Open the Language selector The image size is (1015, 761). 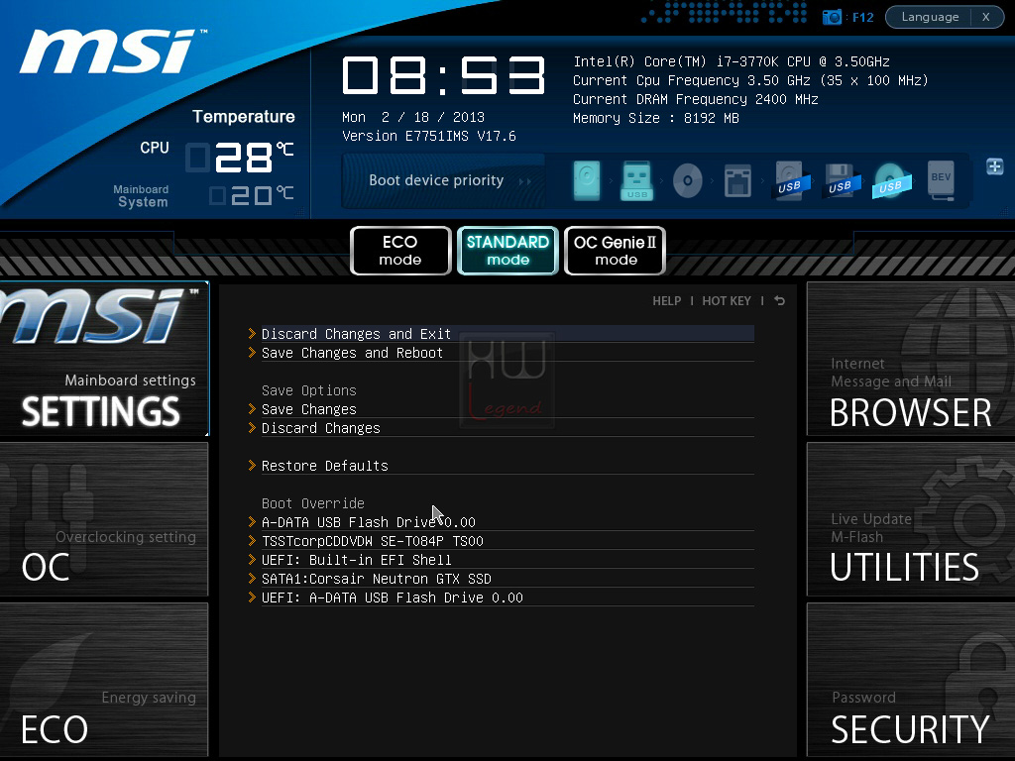click(930, 17)
